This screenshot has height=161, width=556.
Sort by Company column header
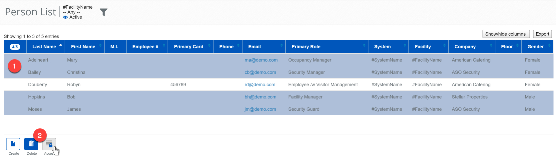click(x=465, y=47)
